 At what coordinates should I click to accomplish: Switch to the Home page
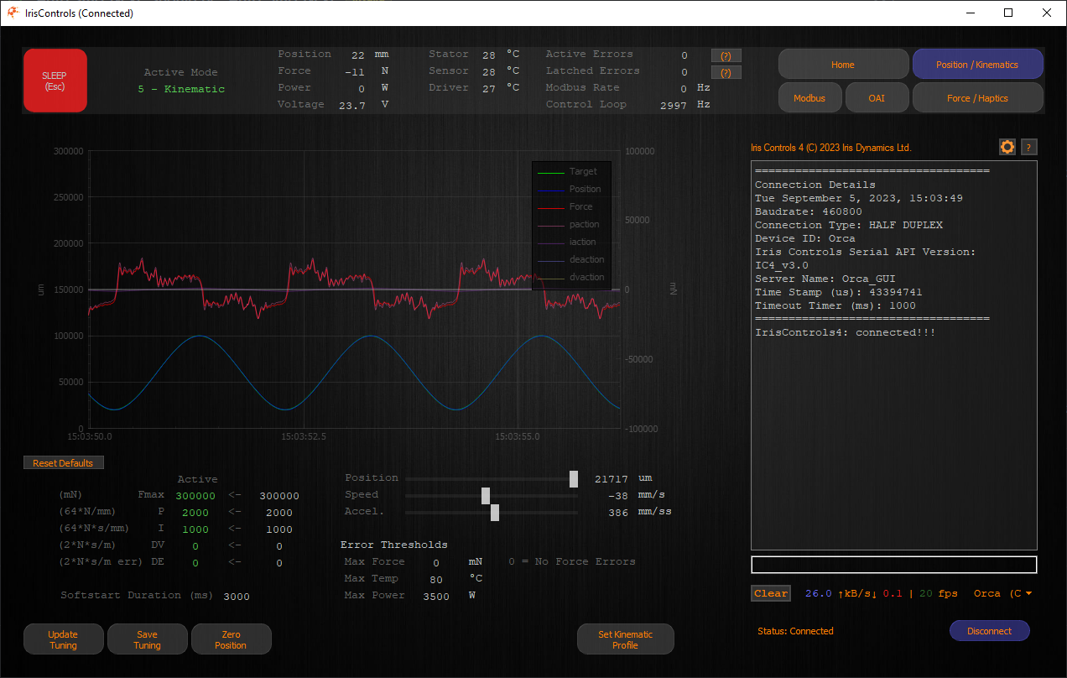(x=843, y=65)
